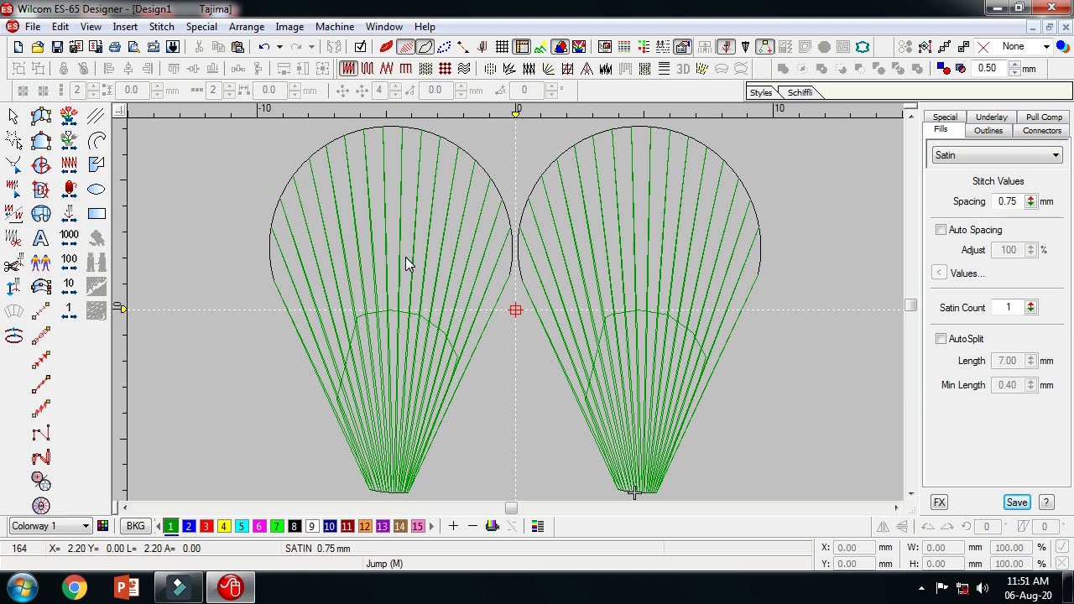Image resolution: width=1074 pixels, height=604 pixels.
Task: Open a design file with the folder icon
Action: pos(38,47)
